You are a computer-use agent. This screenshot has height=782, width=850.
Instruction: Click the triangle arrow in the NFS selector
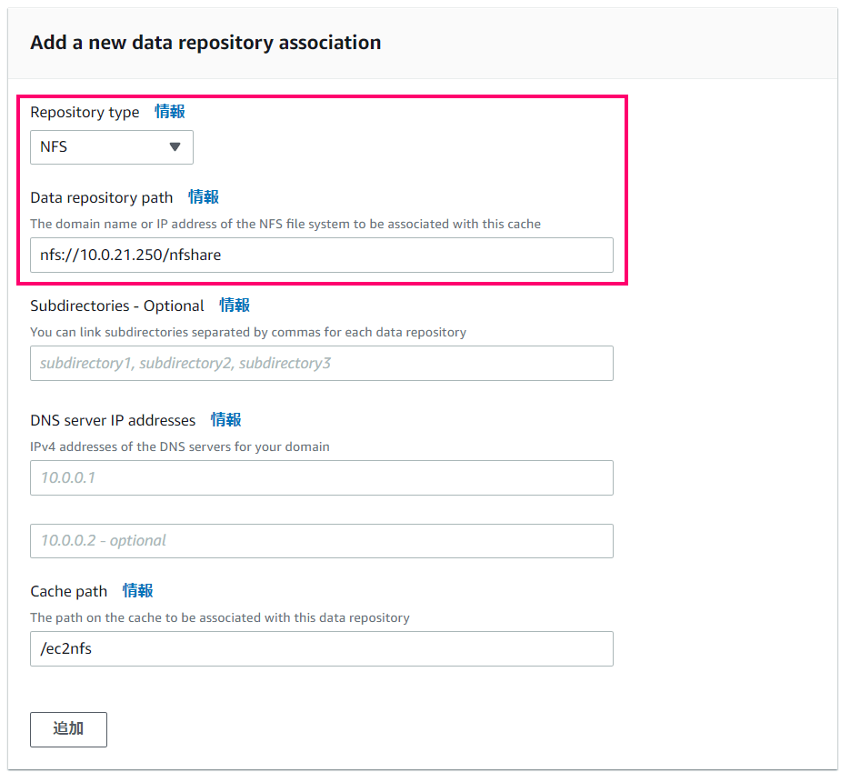175,147
